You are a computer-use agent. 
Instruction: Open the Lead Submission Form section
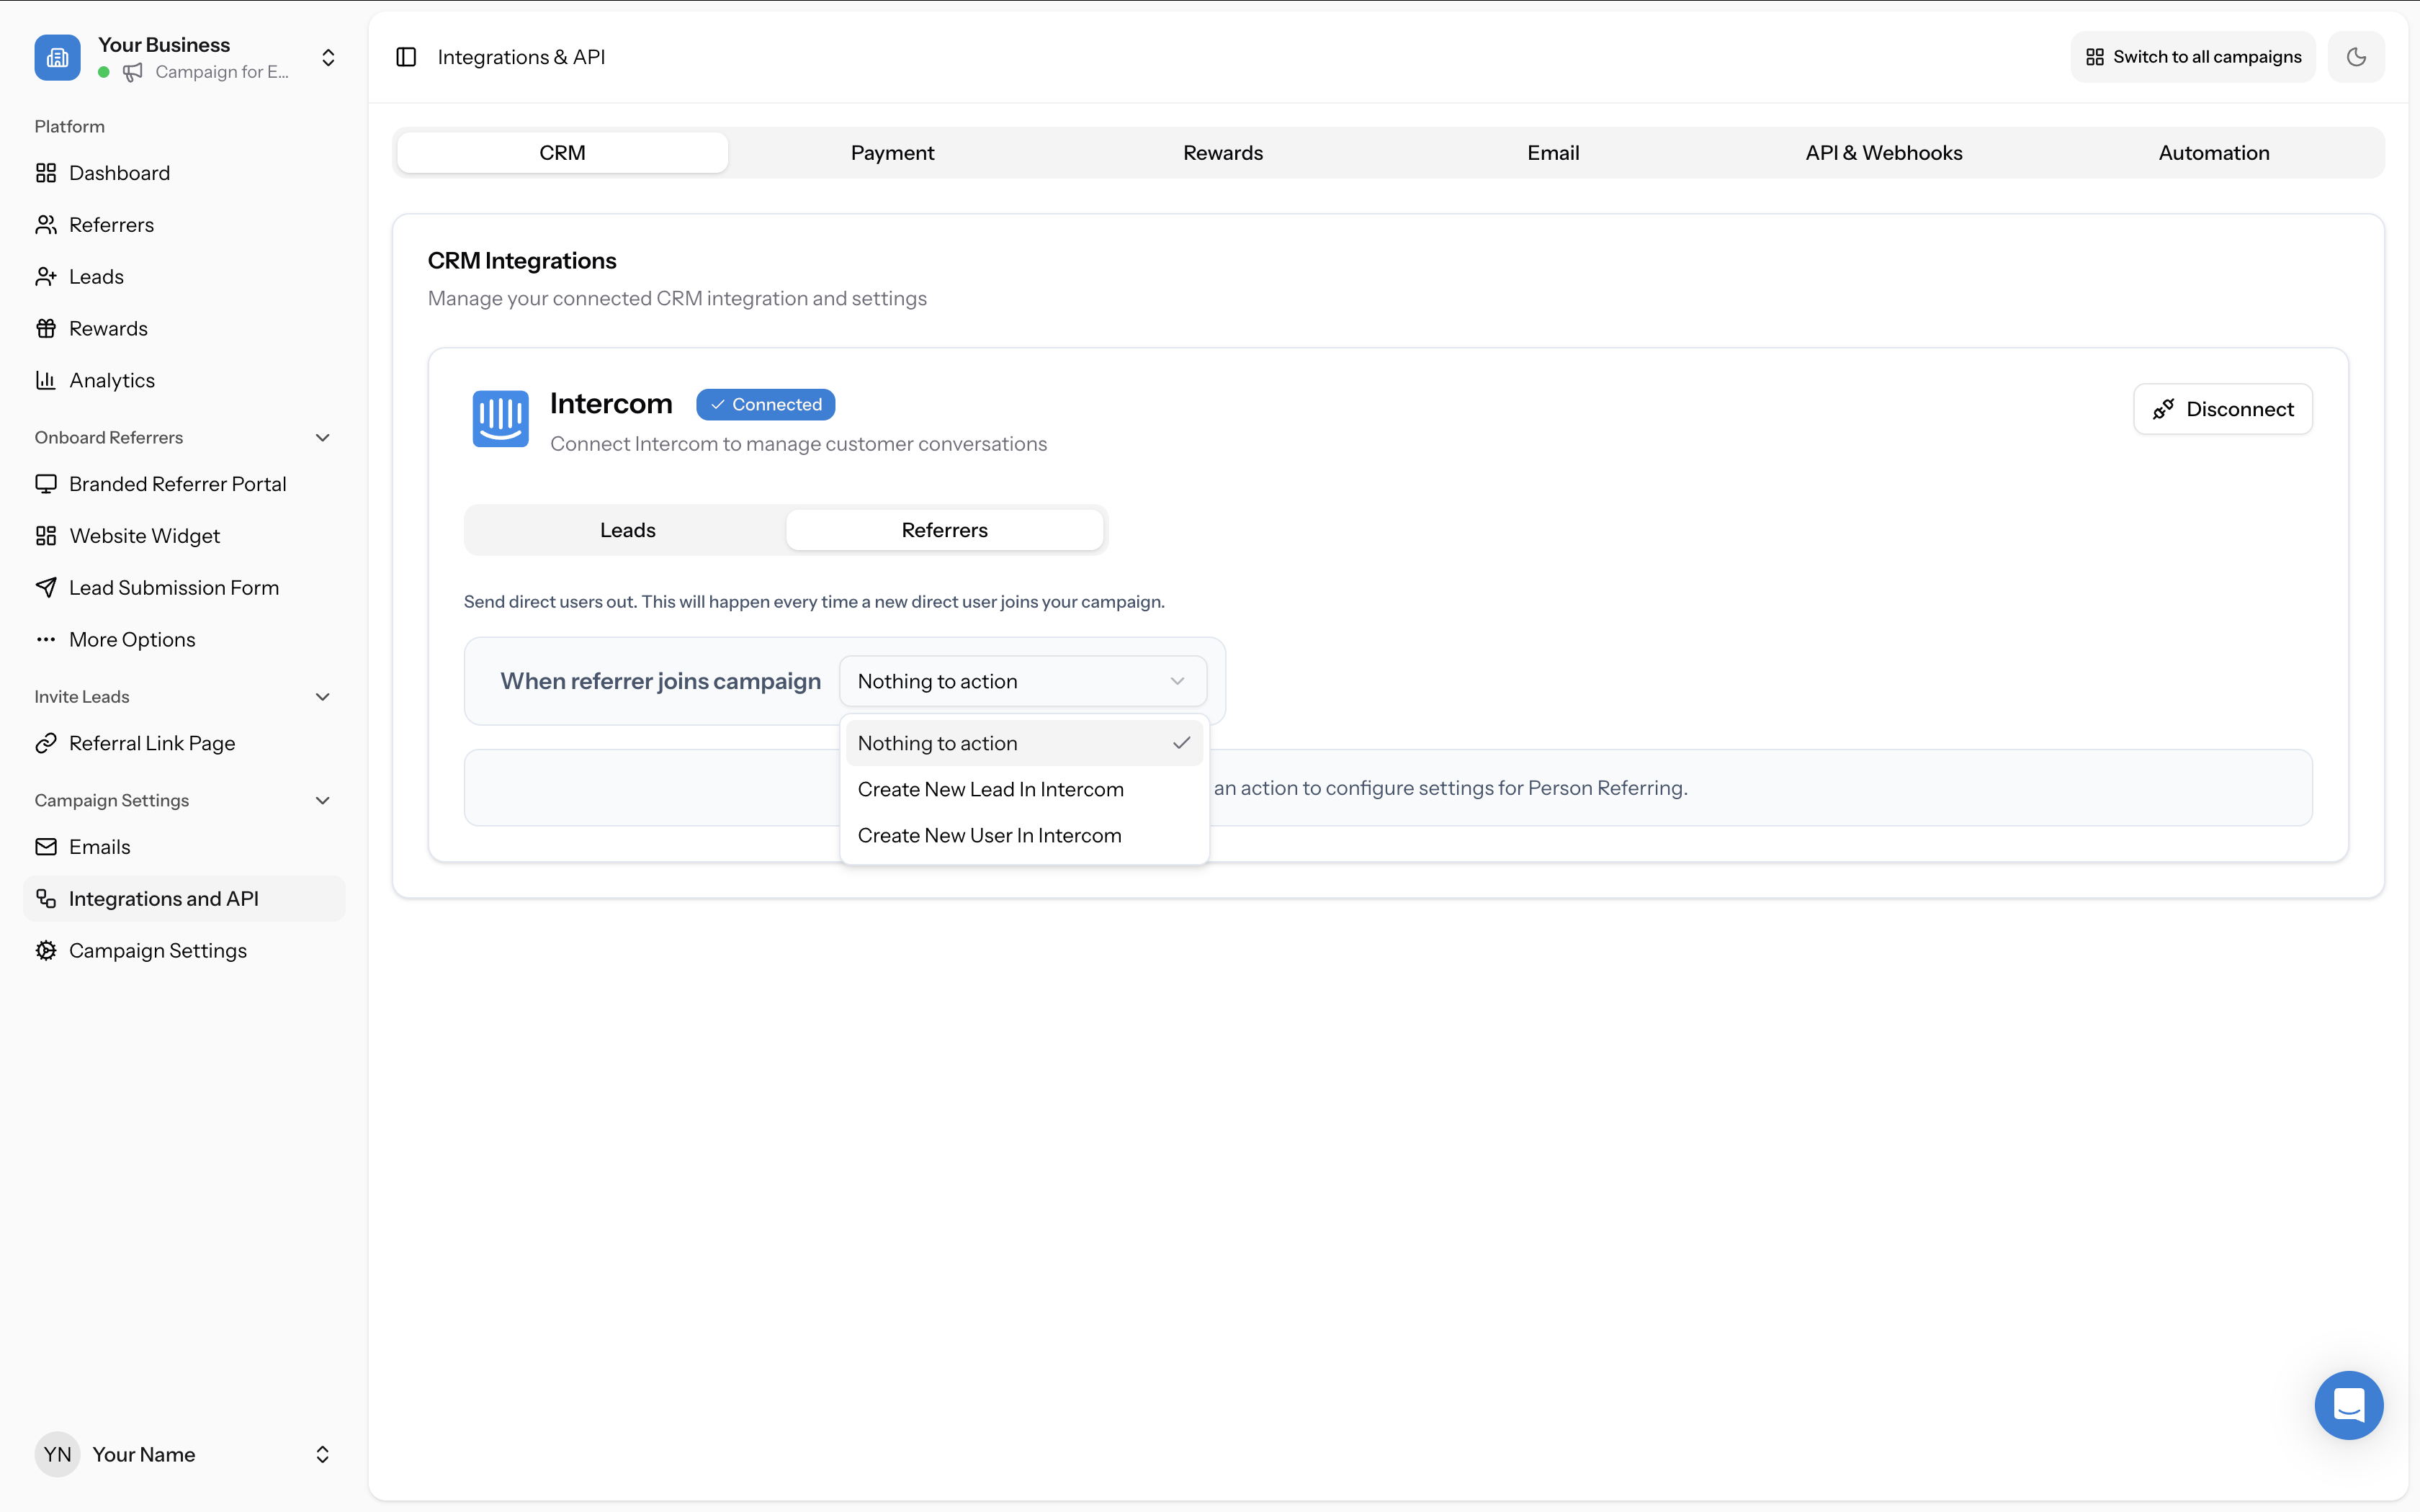(x=174, y=587)
